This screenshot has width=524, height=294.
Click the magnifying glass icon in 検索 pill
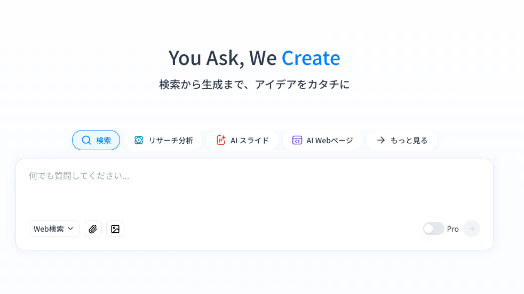tap(86, 140)
